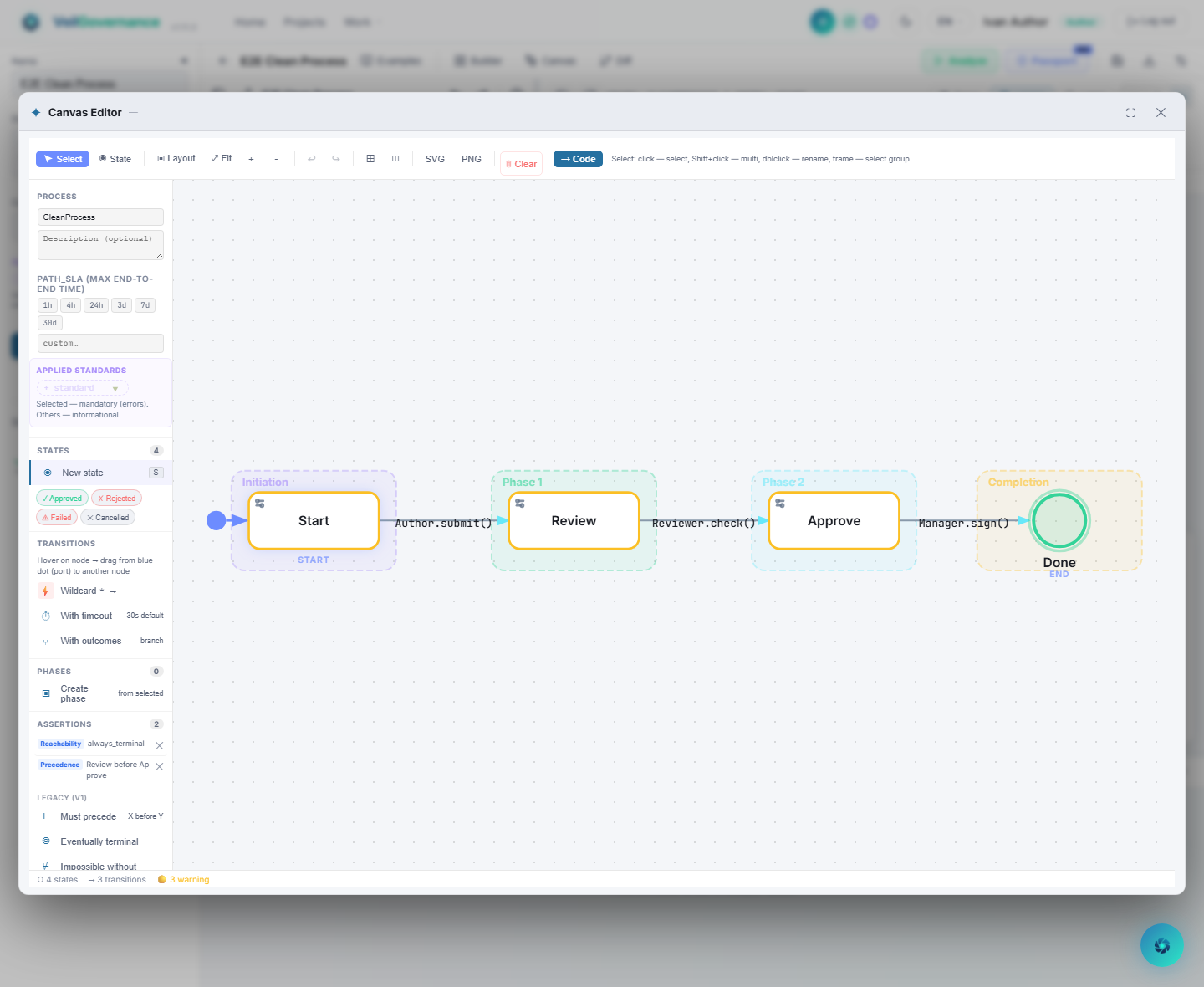The height and width of the screenshot is (987, 1204).
Task: Click the split panel icon in toolbar
Action: pos(395,159)
